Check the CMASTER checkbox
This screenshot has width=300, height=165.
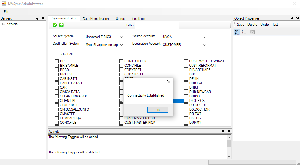point(57,114)
